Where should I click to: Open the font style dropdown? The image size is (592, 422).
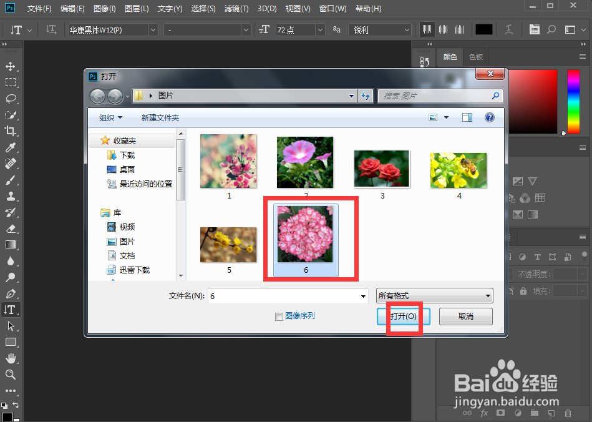click(x=246, y=30)
